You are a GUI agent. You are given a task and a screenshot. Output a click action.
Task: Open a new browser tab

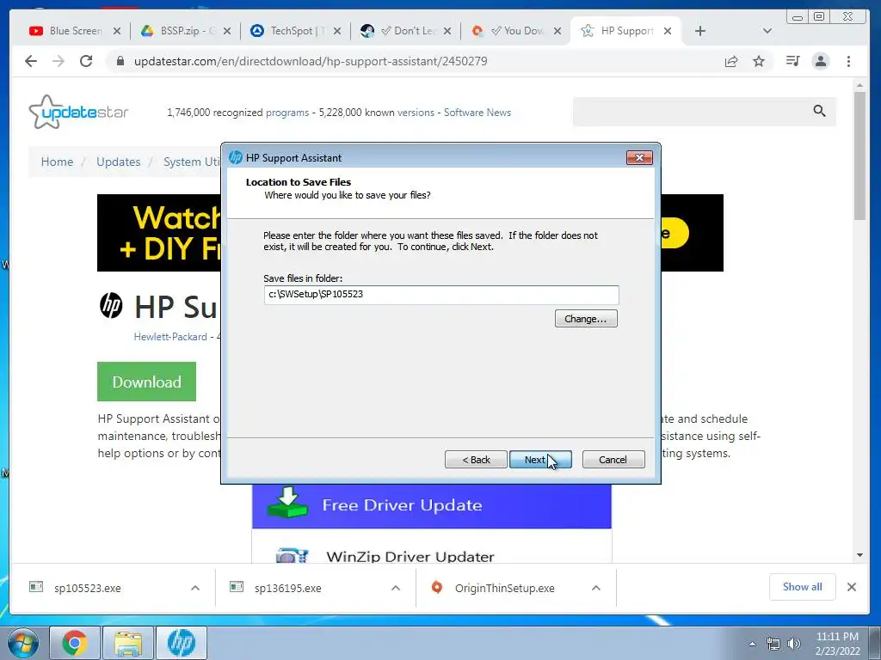point(700,31)
